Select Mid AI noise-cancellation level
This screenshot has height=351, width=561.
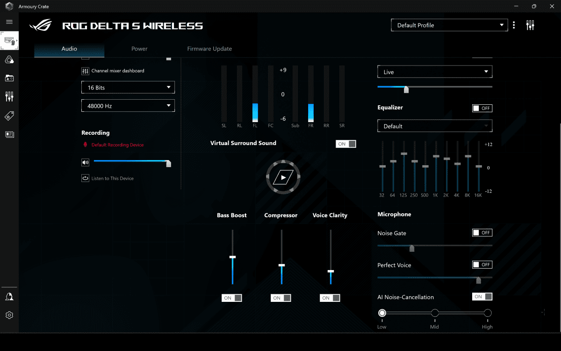(435, 313)
